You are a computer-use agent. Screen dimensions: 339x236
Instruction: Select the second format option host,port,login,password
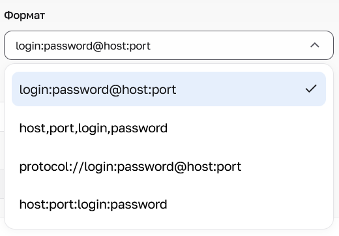pyautogui.click(x=169, y=128)
